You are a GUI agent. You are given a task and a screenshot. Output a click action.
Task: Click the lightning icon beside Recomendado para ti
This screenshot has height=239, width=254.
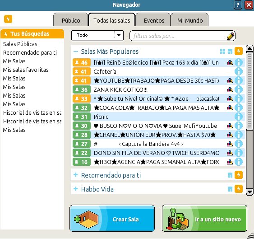tap(239, 175)
